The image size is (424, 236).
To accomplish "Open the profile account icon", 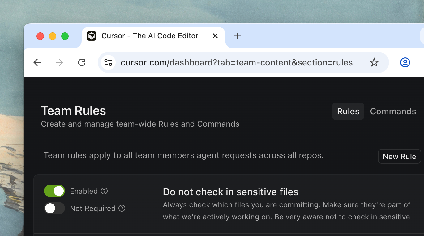I will 405,62.
